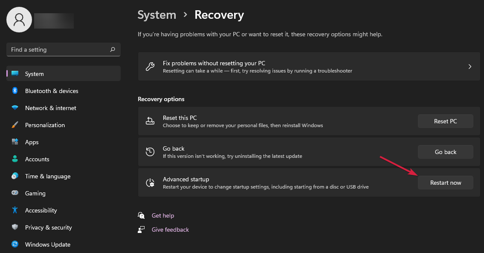The width and height of the screenshot is (484, 253).
Task: Click the Find a setting search box
Action: click(63, 49)
